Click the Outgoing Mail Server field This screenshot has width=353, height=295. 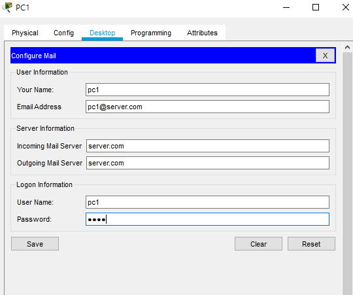point(208,163)
